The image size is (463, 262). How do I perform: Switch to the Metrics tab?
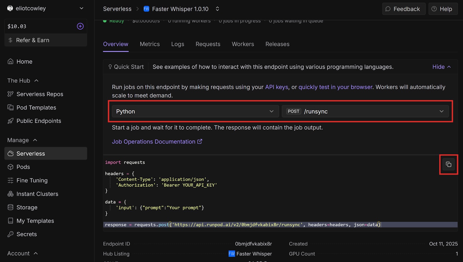[150, 44]
